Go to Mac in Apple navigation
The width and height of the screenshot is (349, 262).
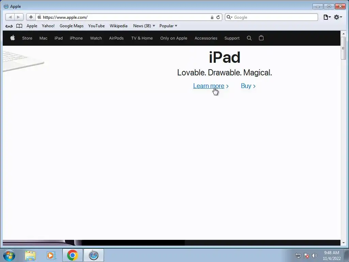coord(43,38)
